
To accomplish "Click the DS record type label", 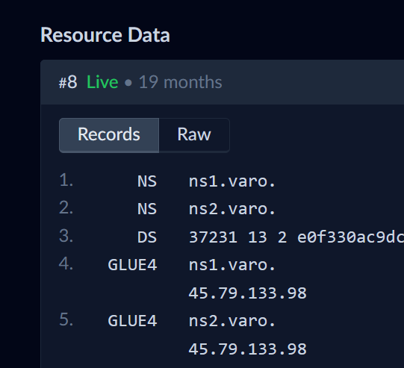I will tap(147, 237).
